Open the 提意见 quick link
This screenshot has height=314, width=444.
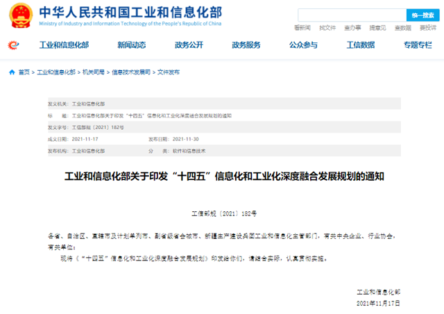point(377,28)
